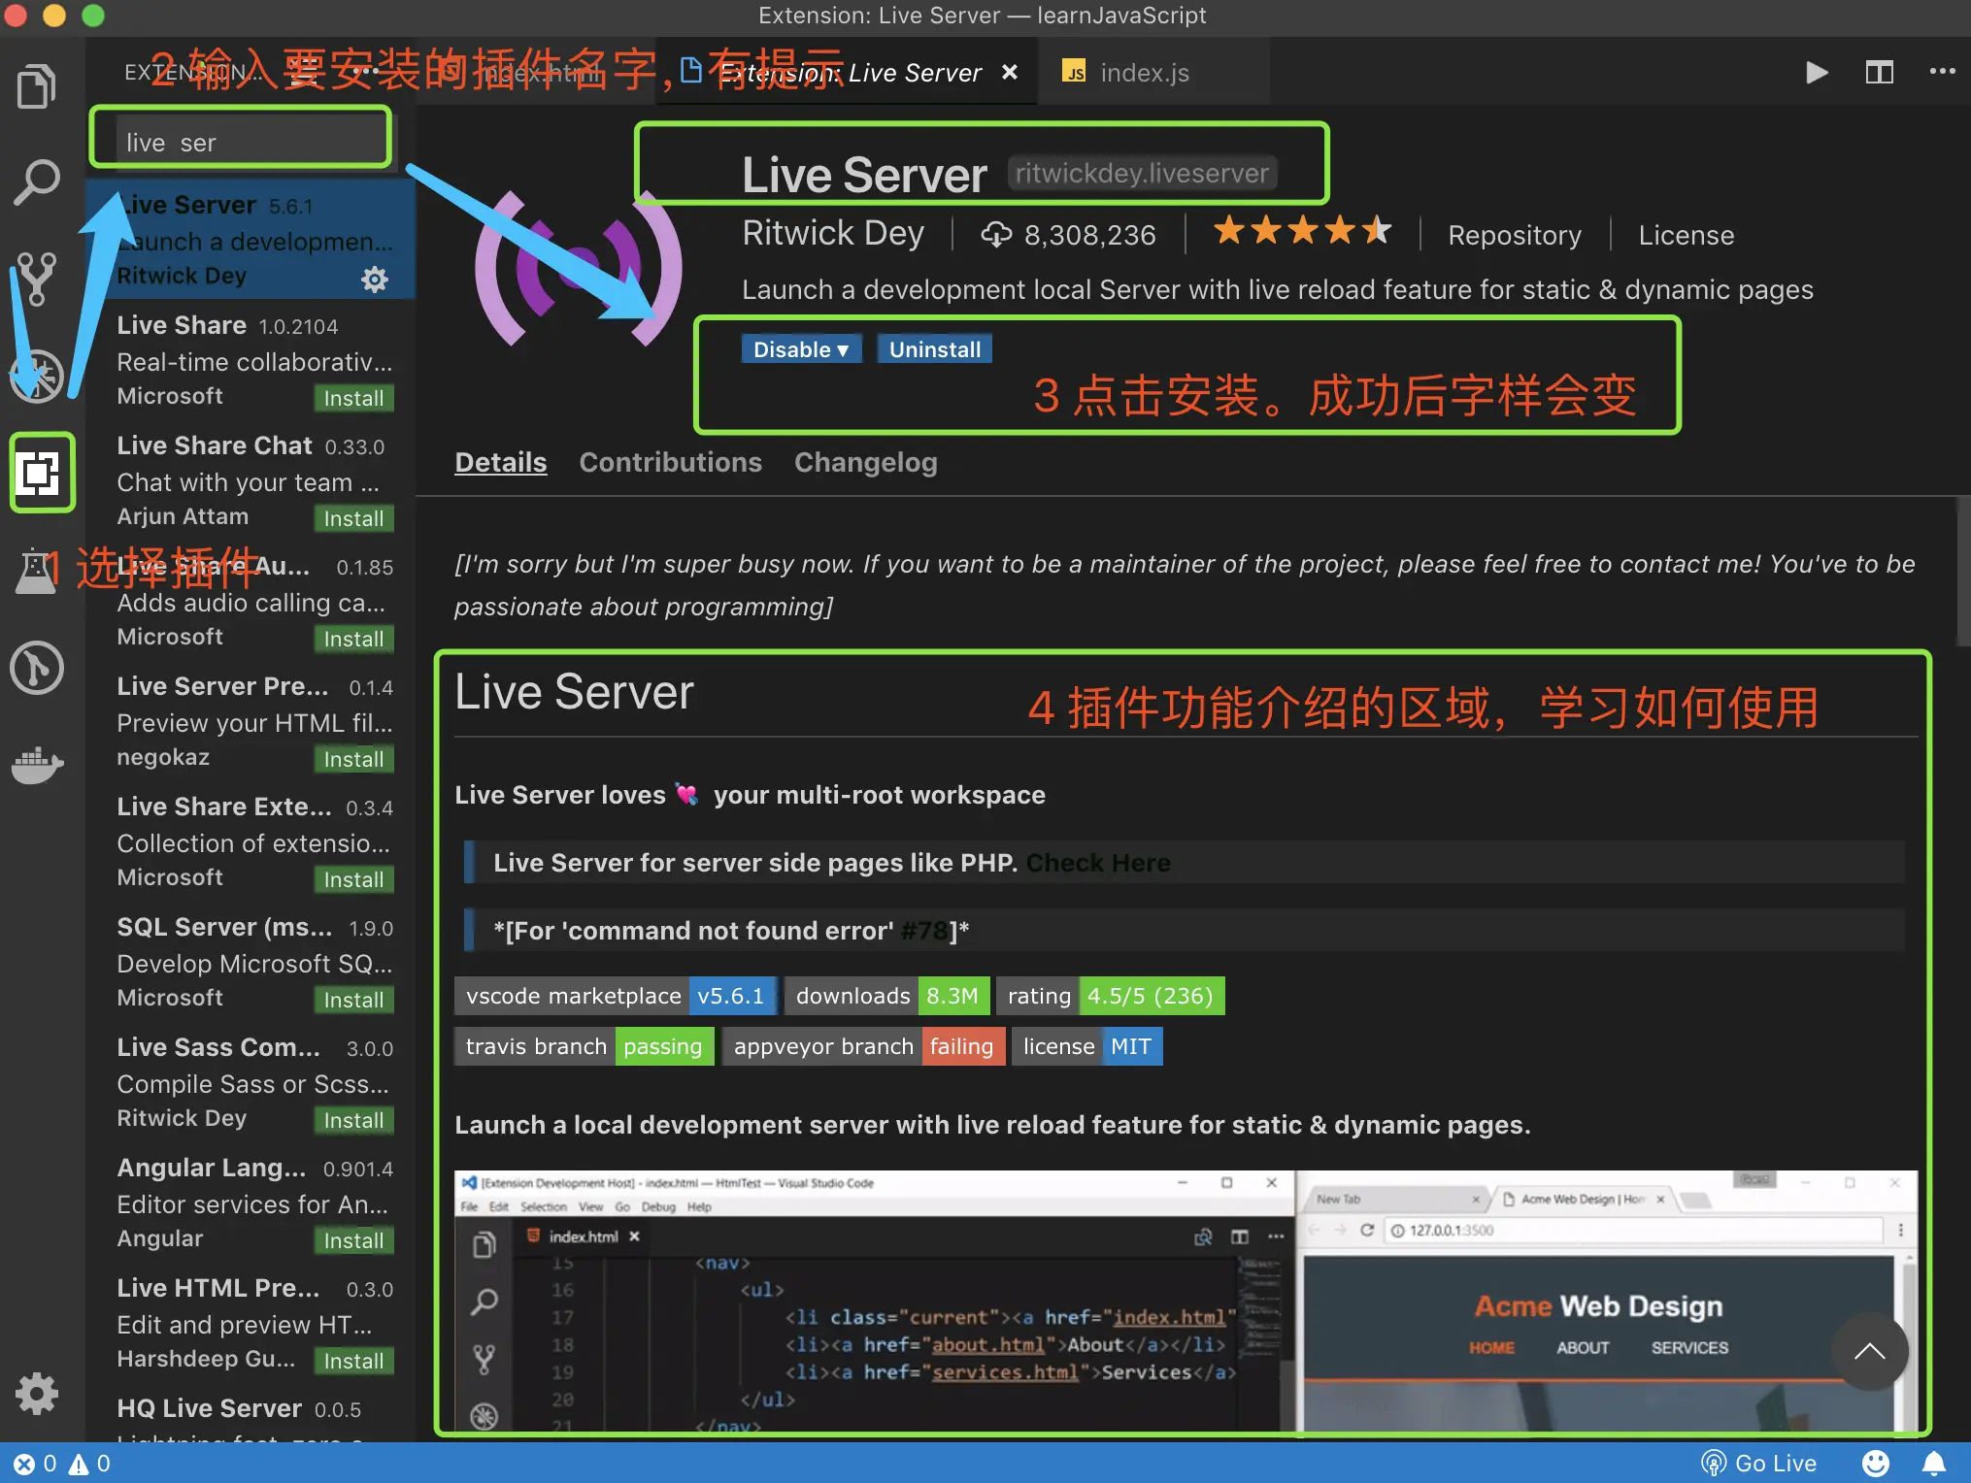This screenshot has height=1483, width=1971.
Task: Click the downloads 8.3M badge
Action: 887,996
